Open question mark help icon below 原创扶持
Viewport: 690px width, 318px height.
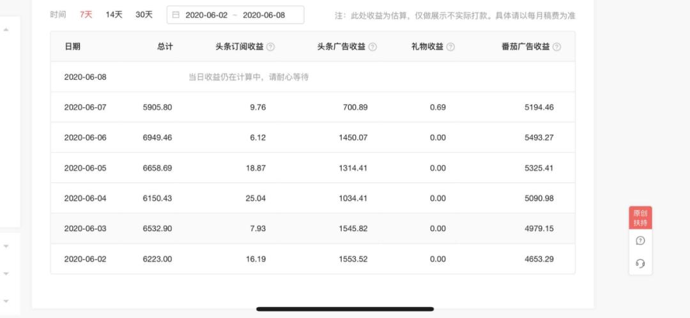(640, 241)
